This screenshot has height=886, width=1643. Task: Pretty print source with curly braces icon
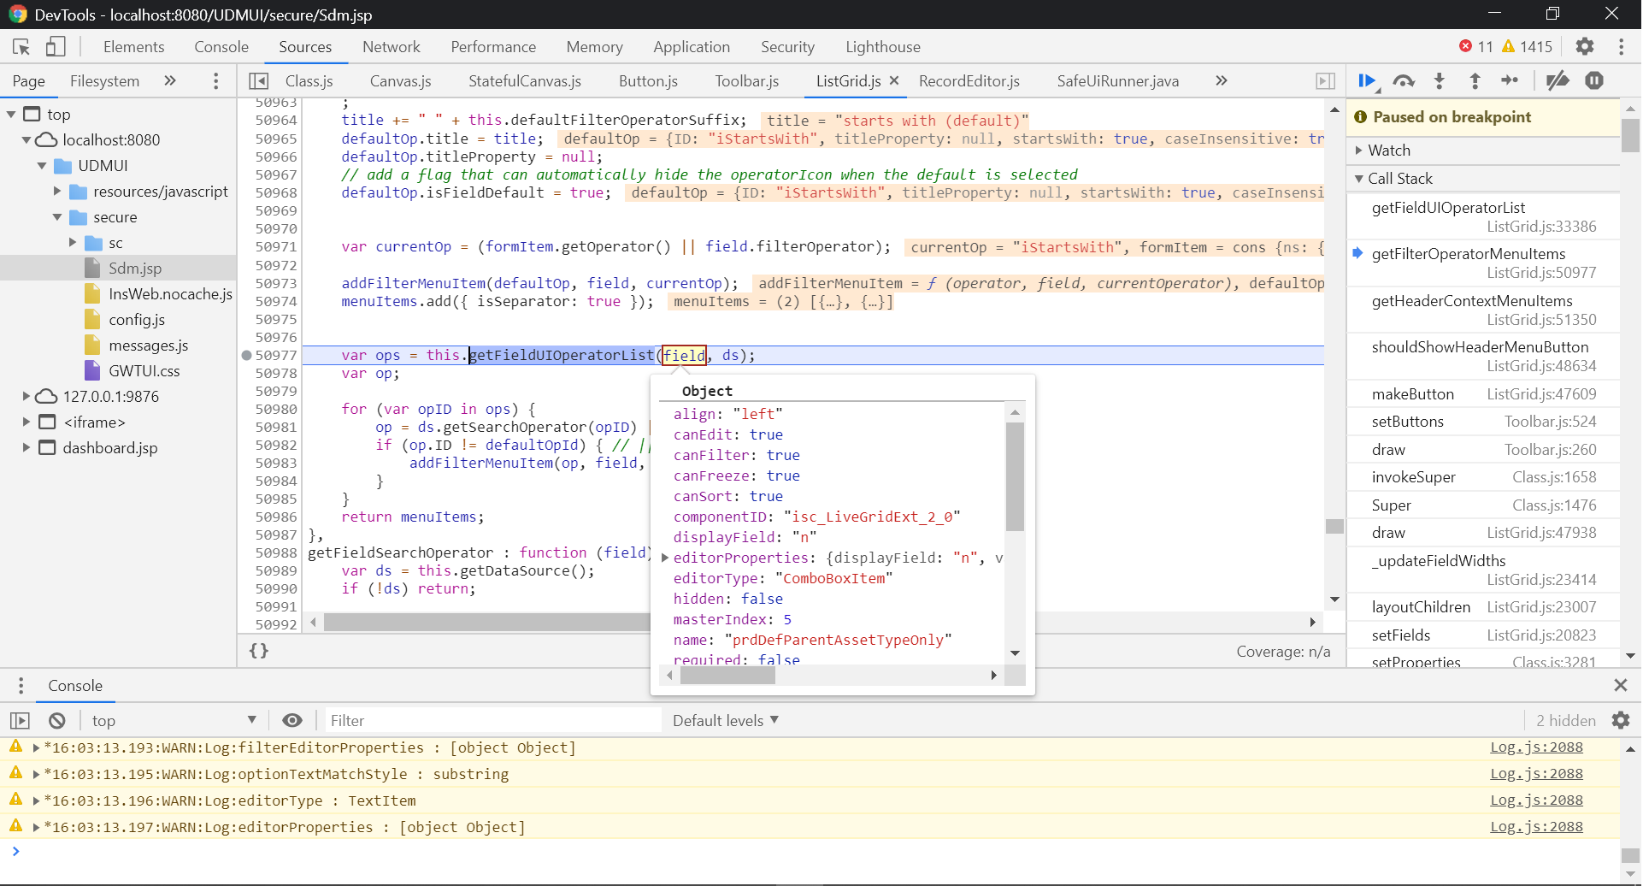258,651
